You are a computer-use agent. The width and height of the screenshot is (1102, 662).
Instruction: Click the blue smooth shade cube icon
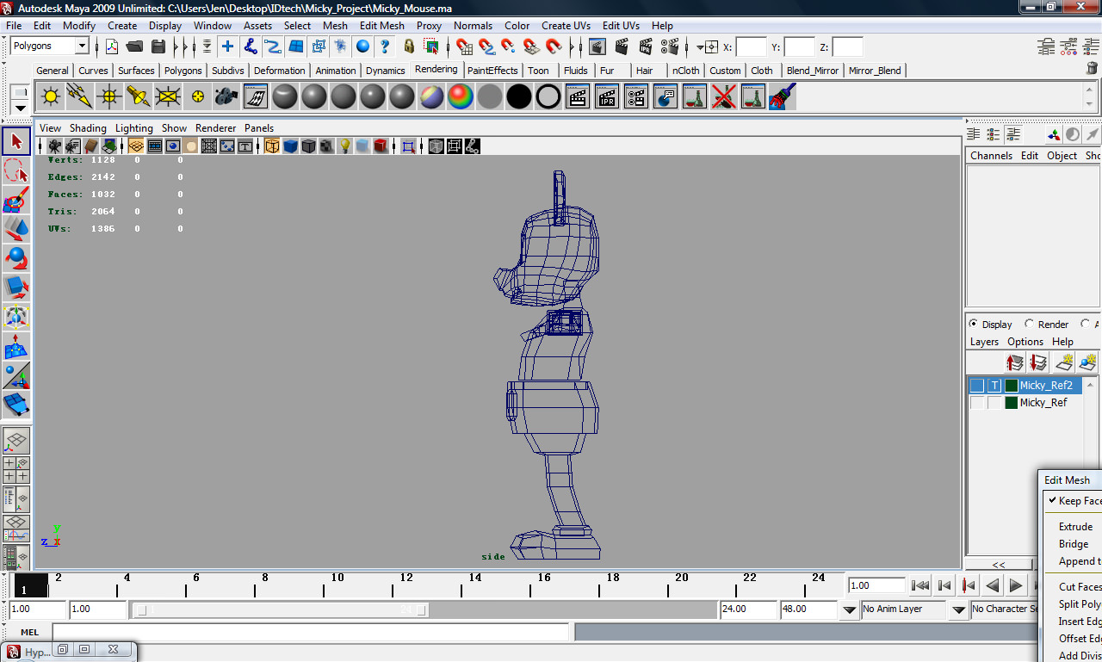pyautogui.click(x=290, y=146)
